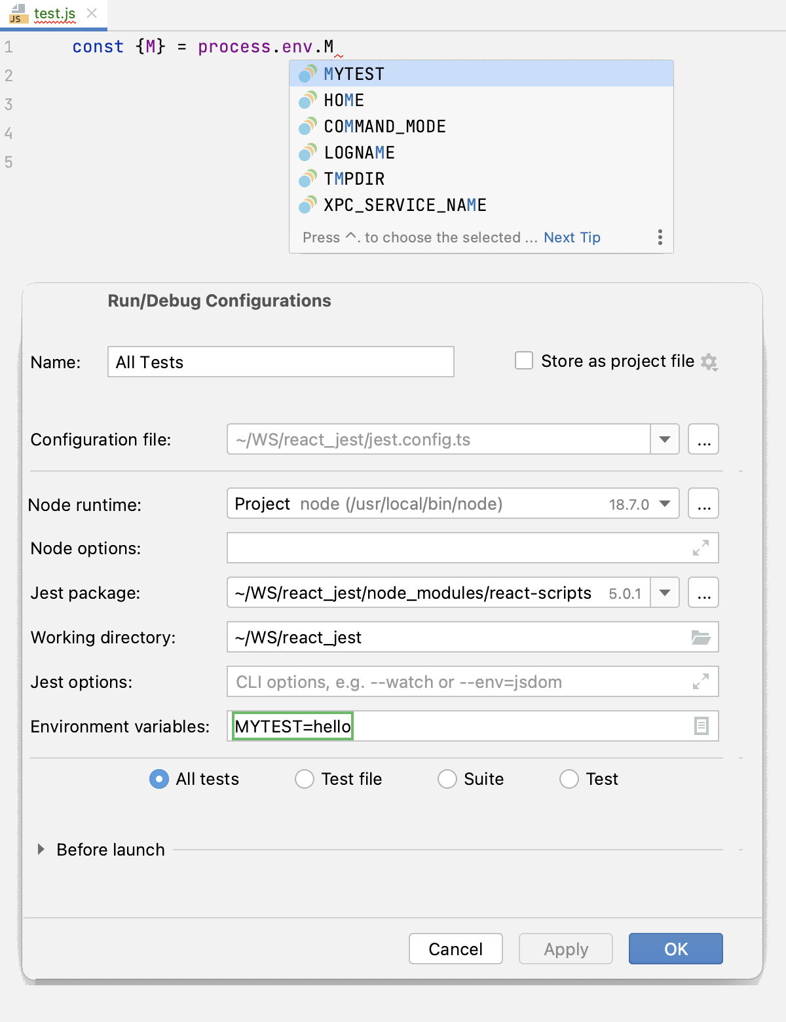
Task: Click the Next Tip link
Action: coord(571,237)
